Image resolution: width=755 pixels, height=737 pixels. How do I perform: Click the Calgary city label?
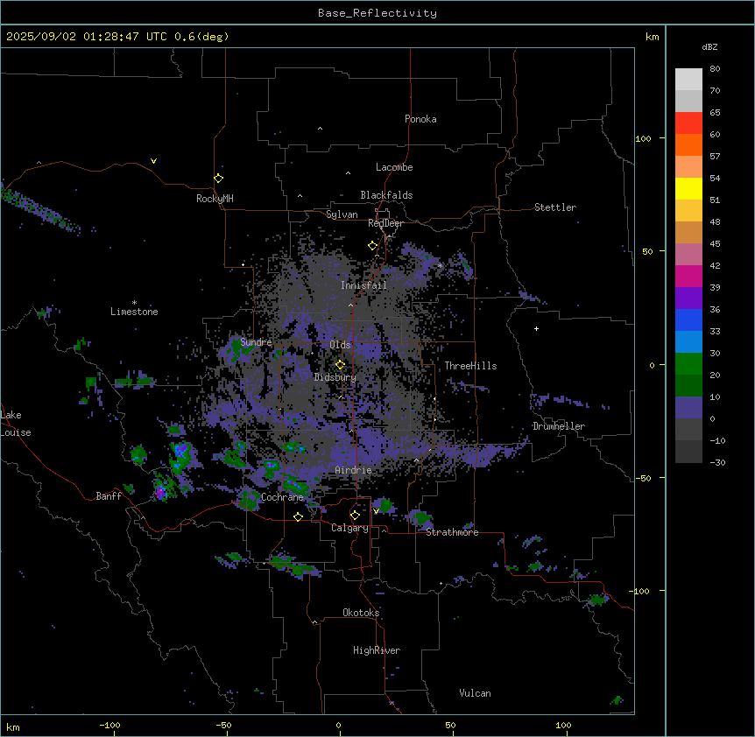pos(349,528)
